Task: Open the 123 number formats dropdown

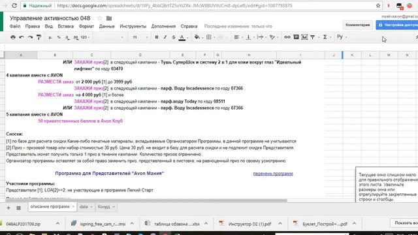Action: (85, 38)
